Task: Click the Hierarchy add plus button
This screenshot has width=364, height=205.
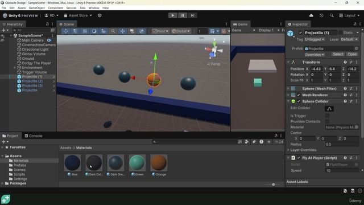Action: [5, 30]
